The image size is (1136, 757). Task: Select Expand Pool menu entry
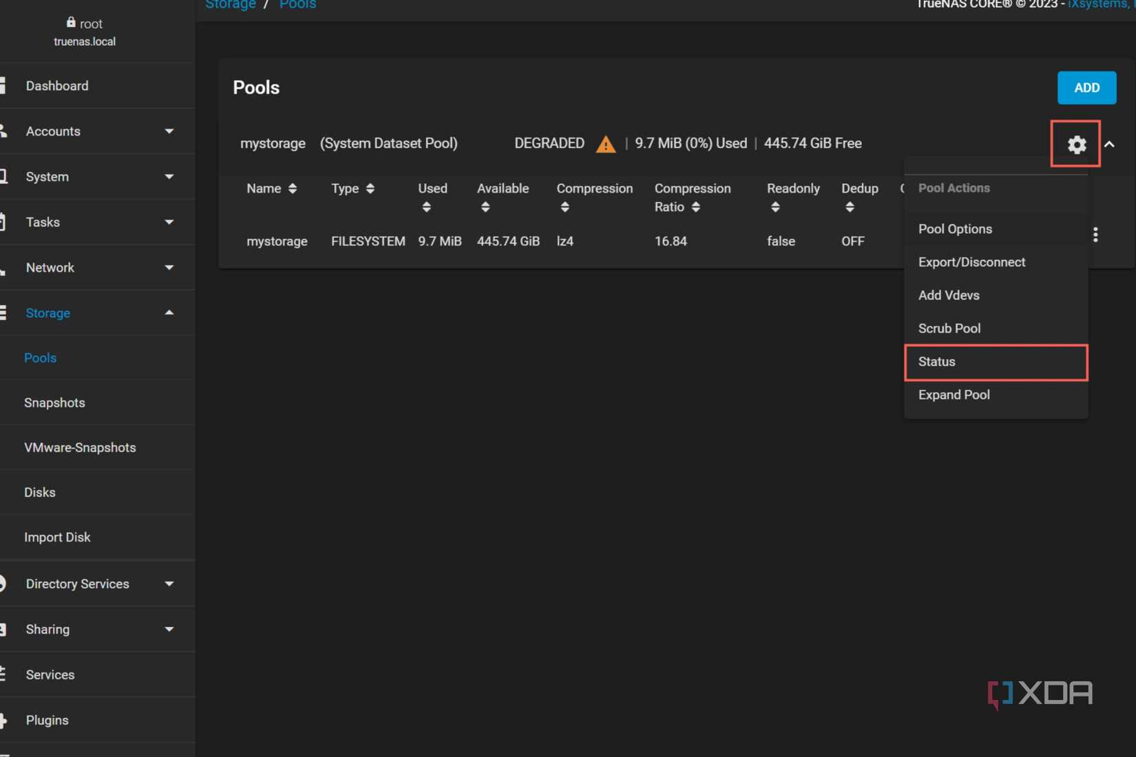(996, 395)
